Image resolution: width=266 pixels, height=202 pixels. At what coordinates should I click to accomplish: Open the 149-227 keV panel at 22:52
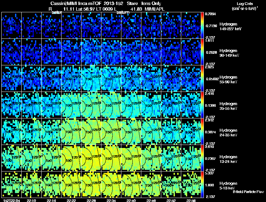click(x=171, y=26)
